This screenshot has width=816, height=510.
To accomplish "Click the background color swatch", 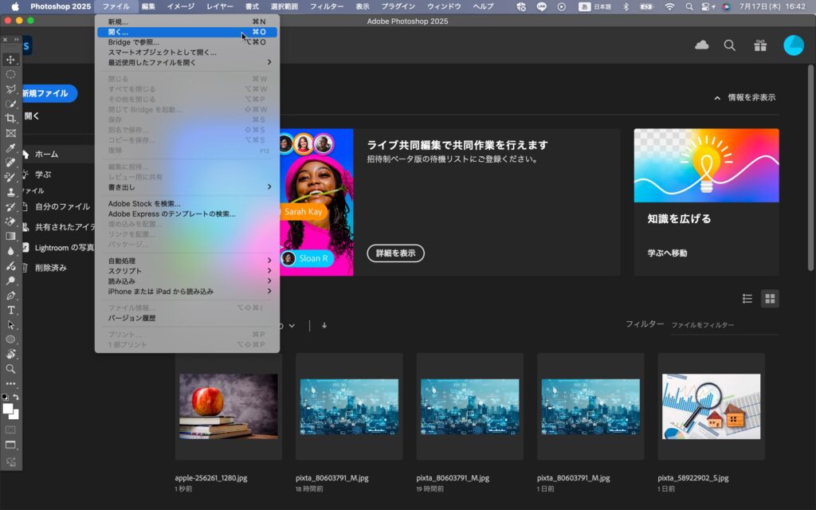I will click(x=16, y=415).
